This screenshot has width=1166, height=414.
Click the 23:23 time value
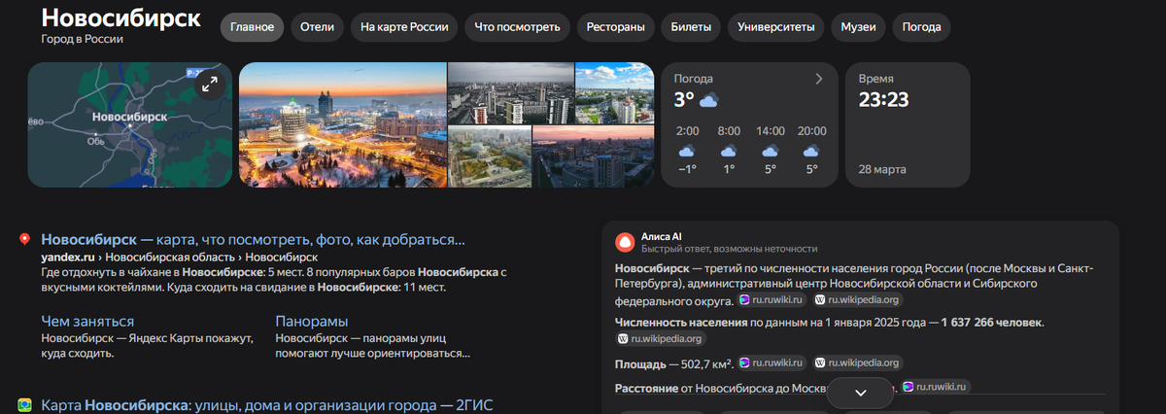pyautogui.click(x=884, y=100)
